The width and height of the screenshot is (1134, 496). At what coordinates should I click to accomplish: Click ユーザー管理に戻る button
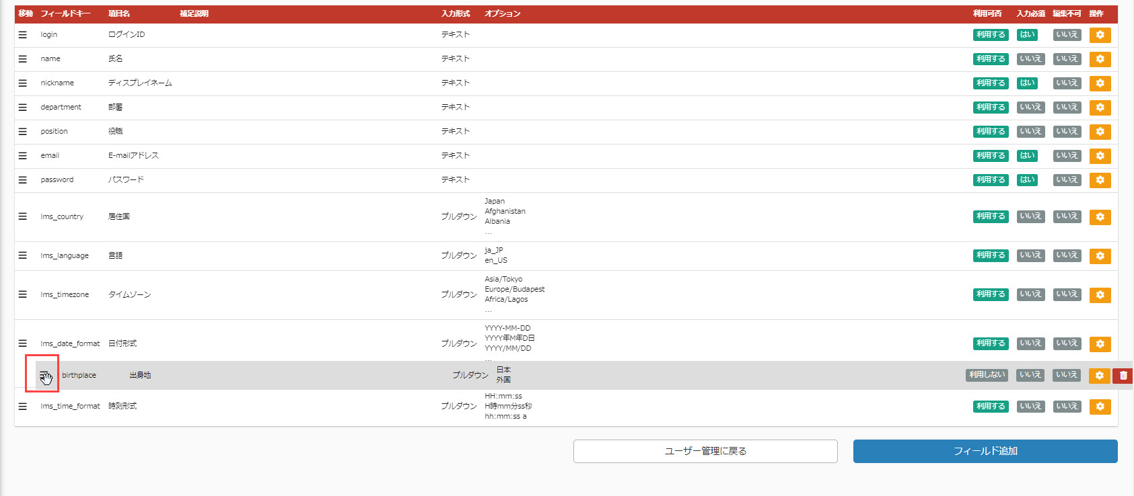point(705,451)
